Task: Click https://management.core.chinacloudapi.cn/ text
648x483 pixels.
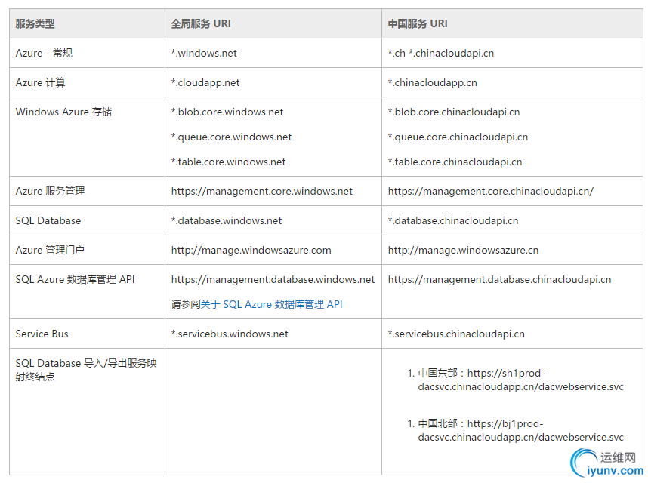Action: coord(491,191)
